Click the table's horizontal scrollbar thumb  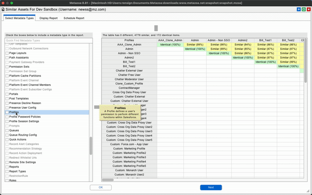point(108,180)
